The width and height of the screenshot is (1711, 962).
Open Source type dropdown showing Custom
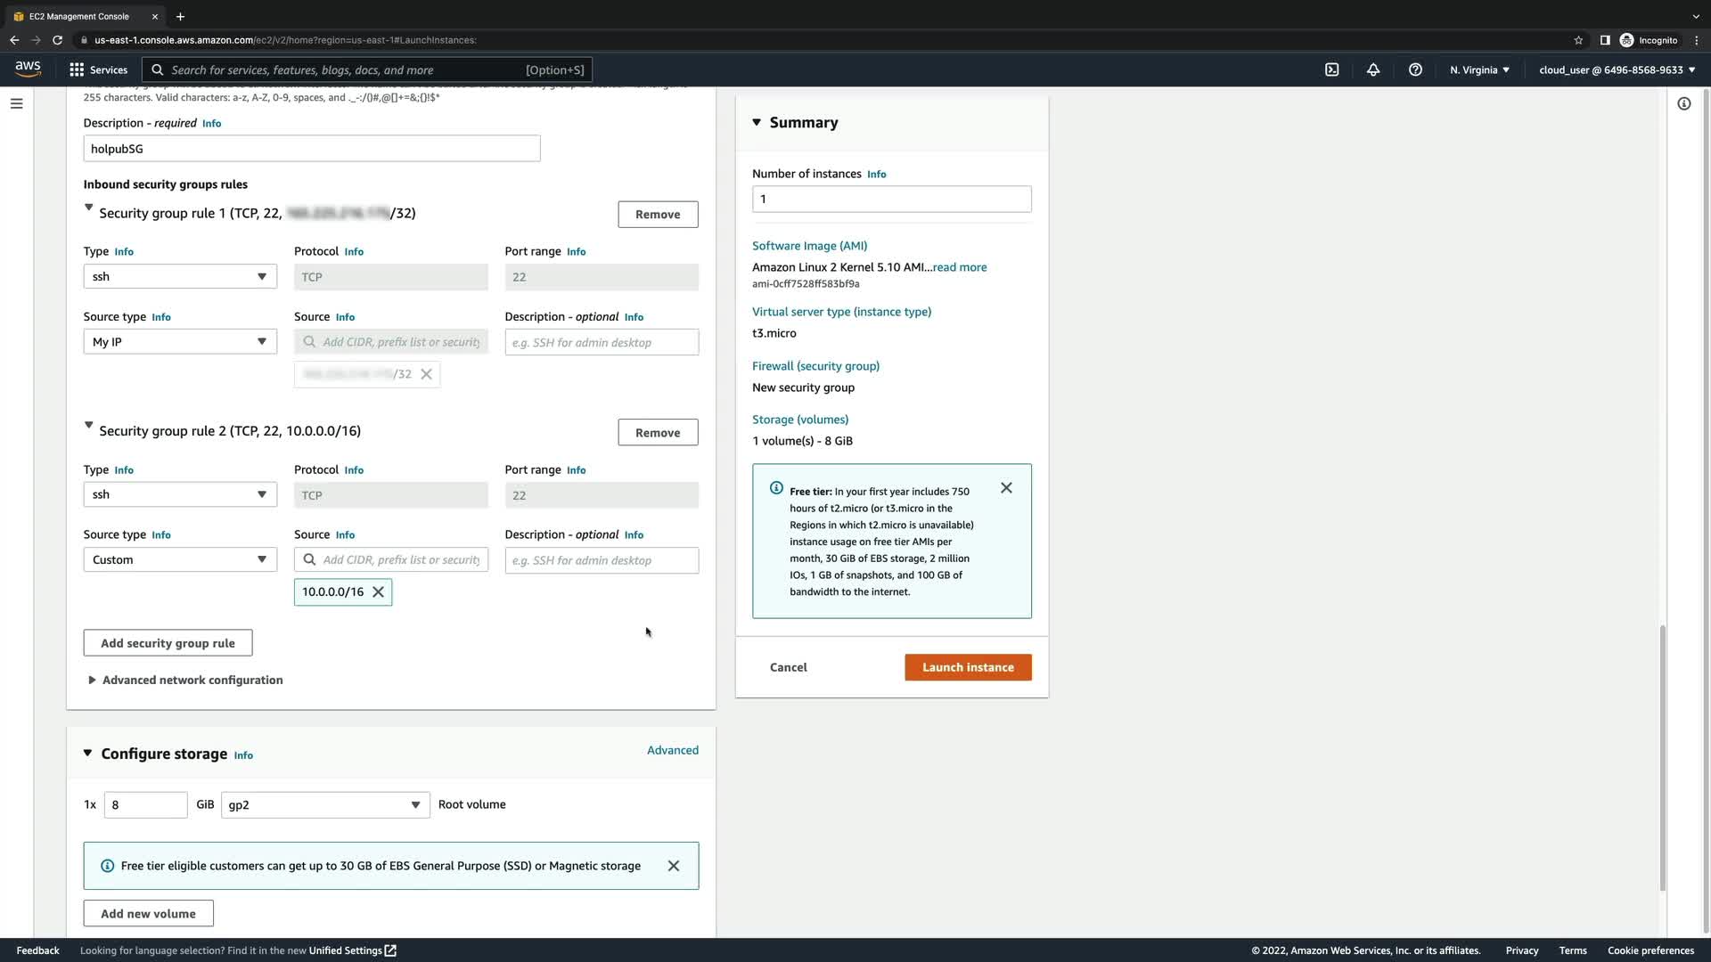click(x=180, y=559)
